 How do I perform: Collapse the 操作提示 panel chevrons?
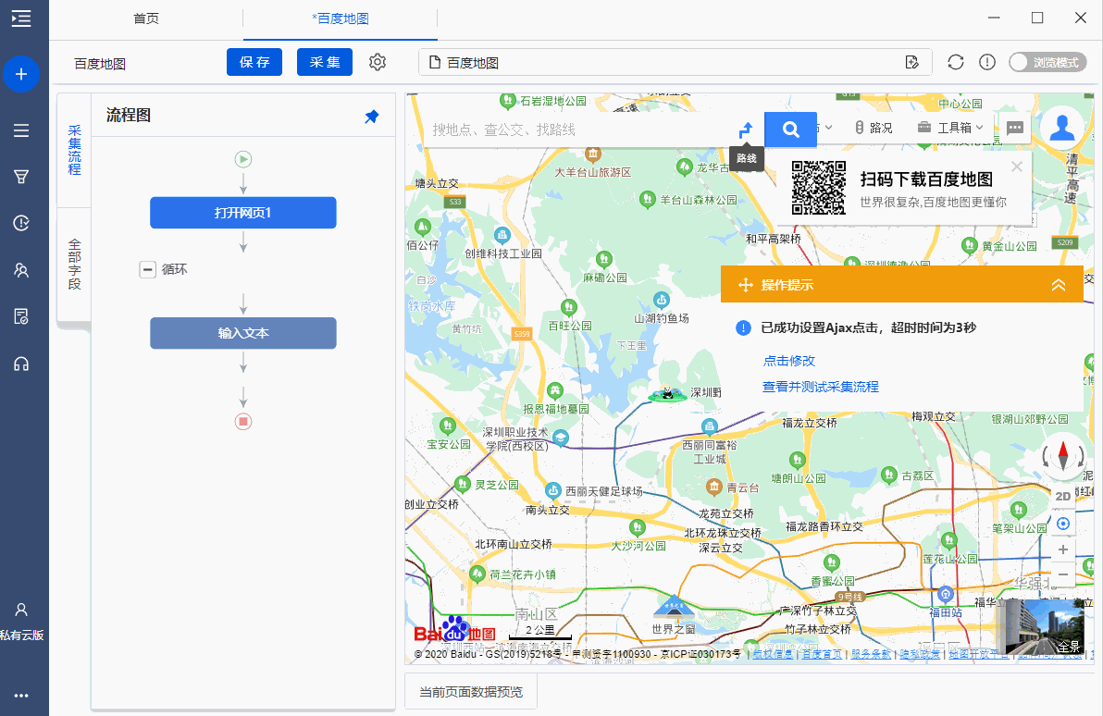click(x=1058, y=285)
